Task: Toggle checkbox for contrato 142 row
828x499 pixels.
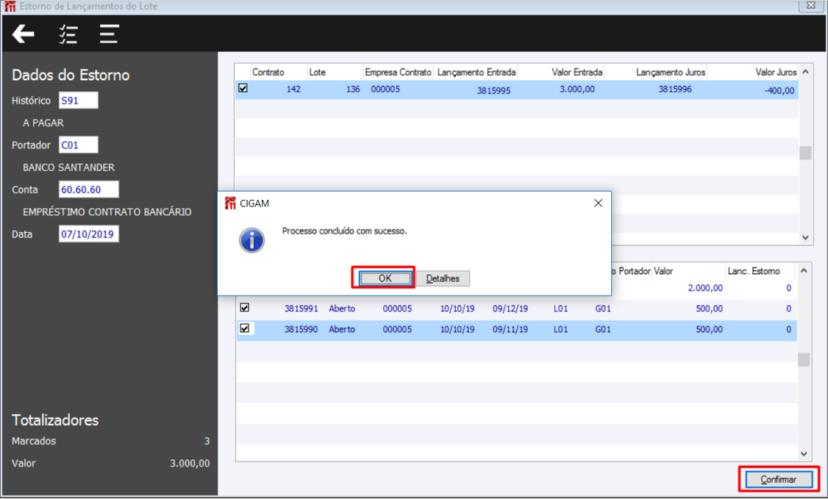Action: [x=243, y=88]
